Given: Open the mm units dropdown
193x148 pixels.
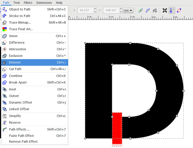Looking at the screenshot, I should pos(128,11).
